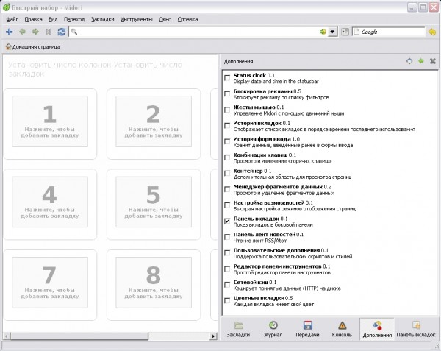This screenshot has height=351, width=441.
Task: Switch to the Журнал panel tab
Action: click(273, 329)
